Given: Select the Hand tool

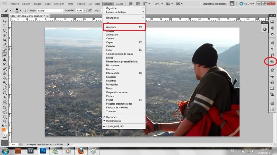Looking at the screenshot, I should tap(5, 116).
